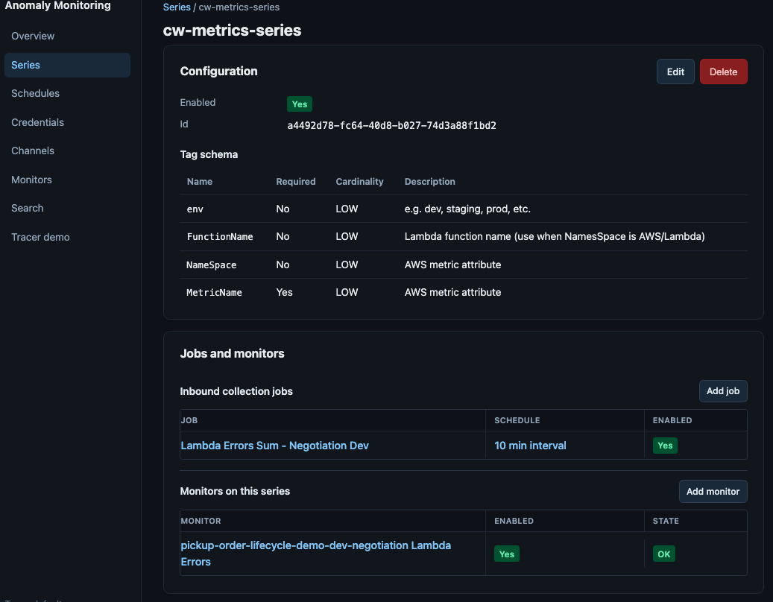Click the job's Enabled Yes badge

click(x=665, y=446)
